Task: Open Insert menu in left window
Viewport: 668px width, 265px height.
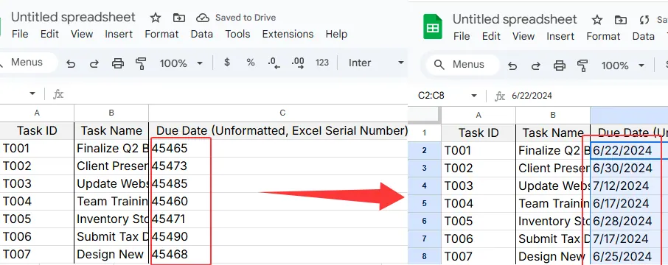Action: click(x=119, y=34)
